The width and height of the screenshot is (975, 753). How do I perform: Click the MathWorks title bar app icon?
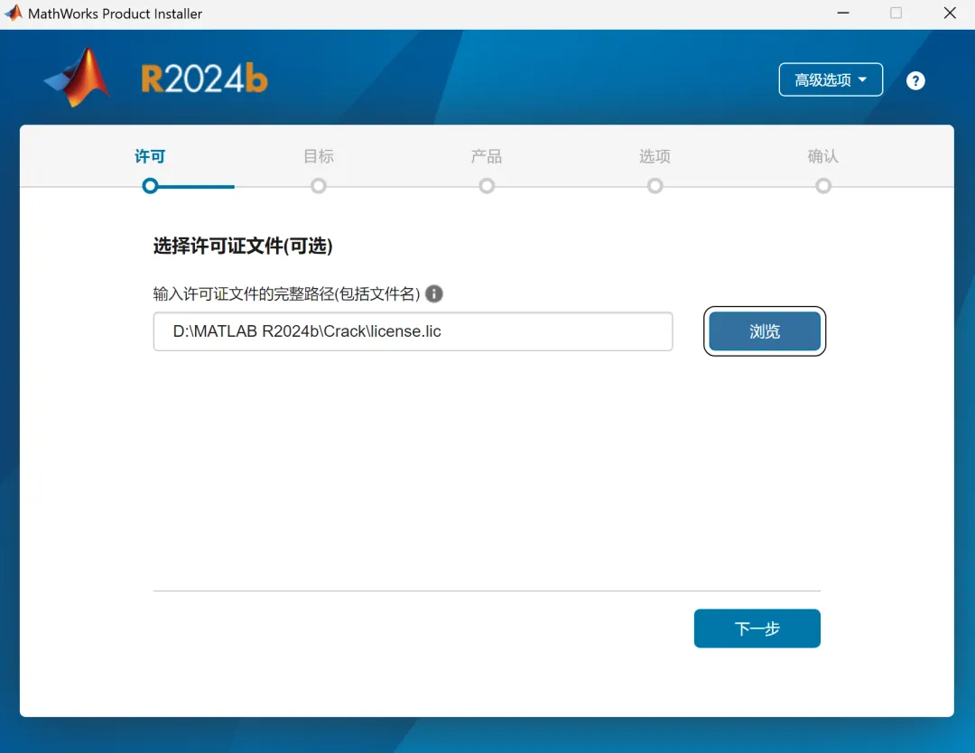[x=13, y=13]
